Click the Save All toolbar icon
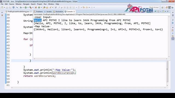Viewport: 175px width, 98px height. 10,7
